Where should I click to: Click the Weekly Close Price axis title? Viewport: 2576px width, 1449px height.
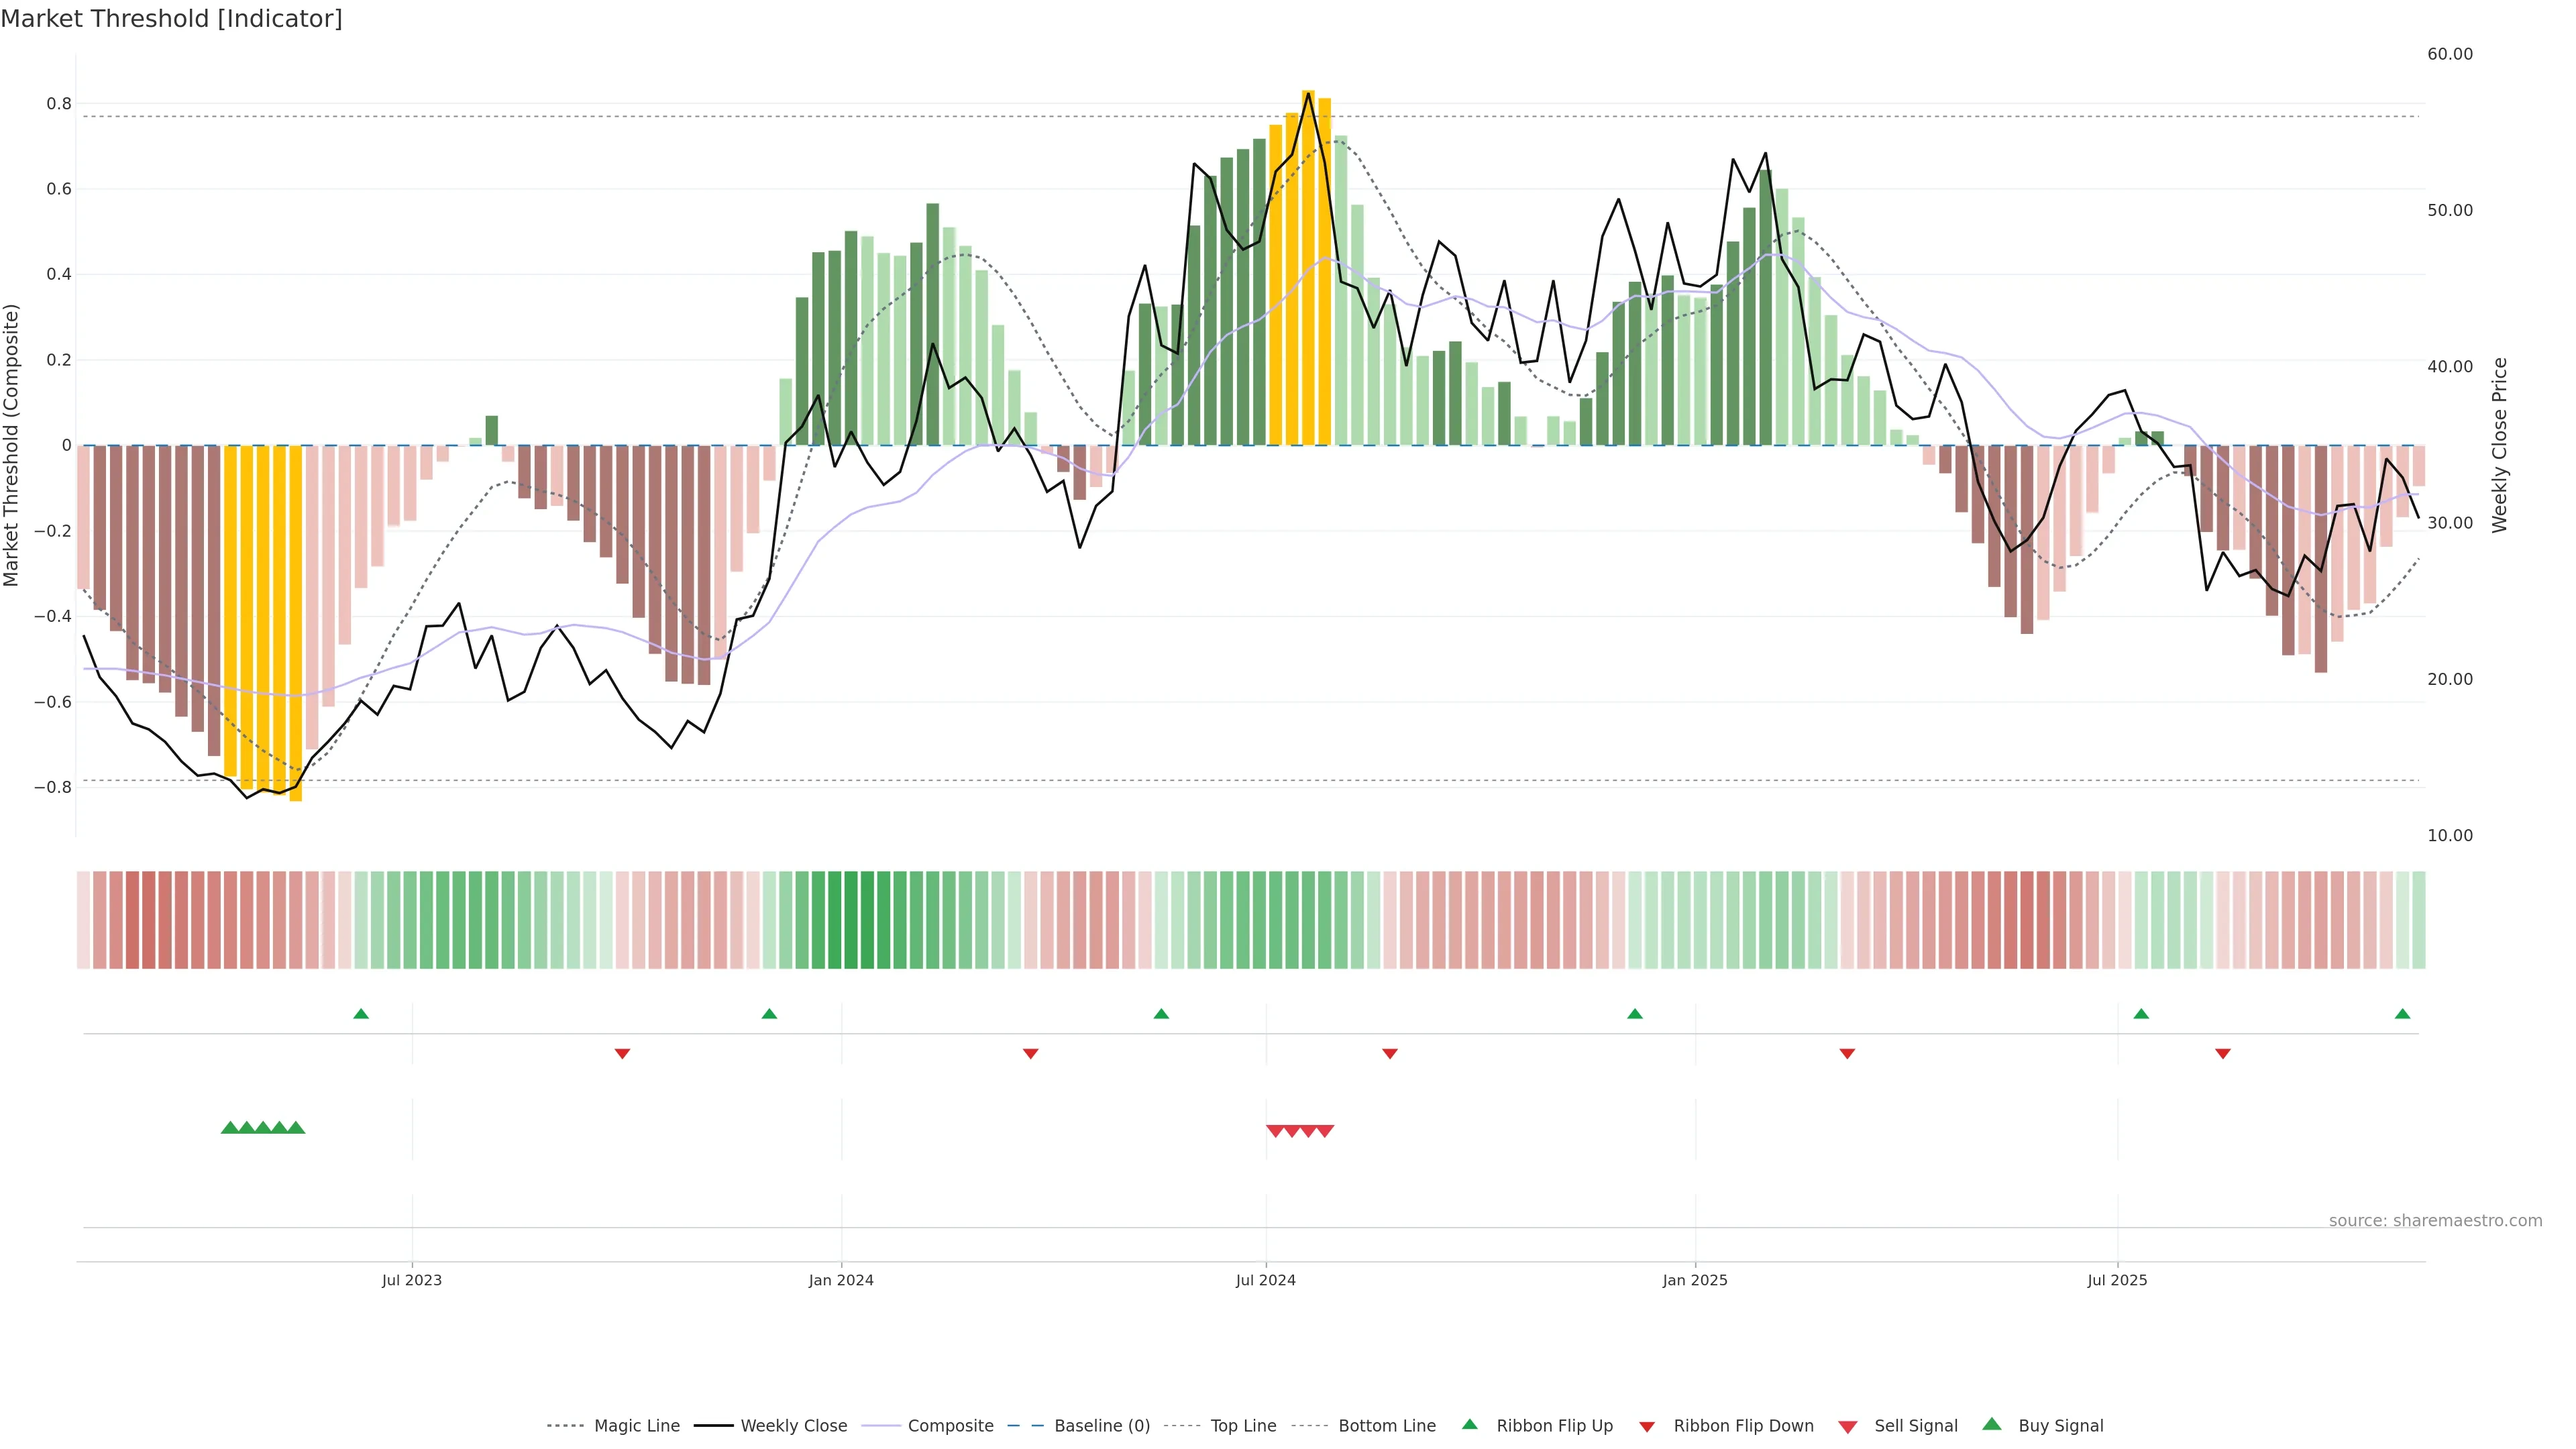[2500, 445]
